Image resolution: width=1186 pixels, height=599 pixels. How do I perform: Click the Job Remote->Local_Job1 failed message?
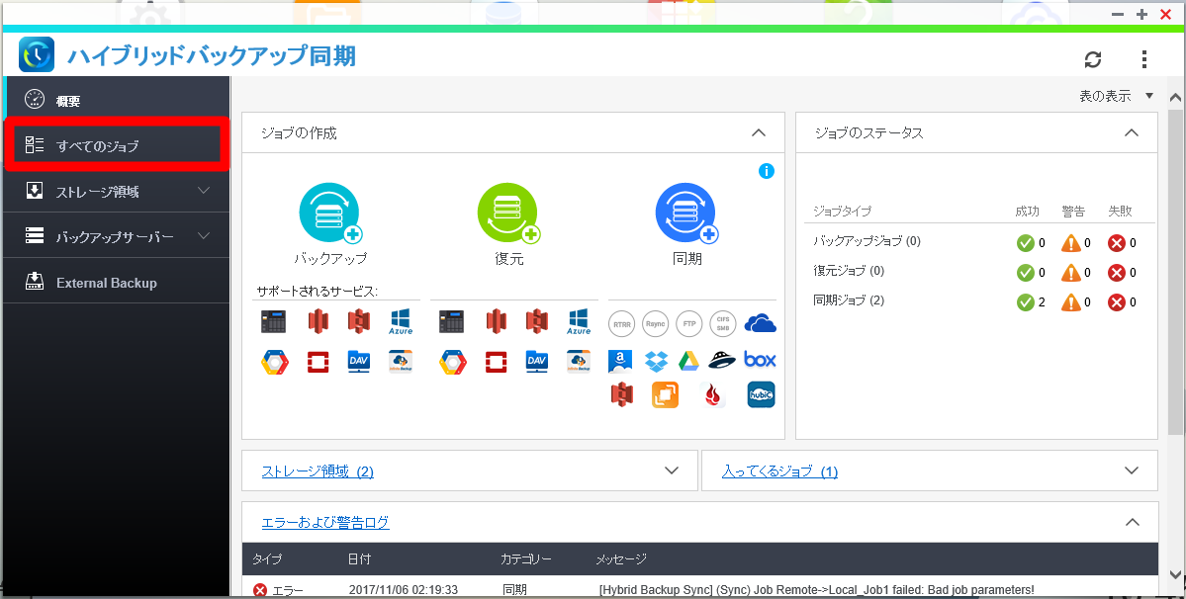point(816,590)
